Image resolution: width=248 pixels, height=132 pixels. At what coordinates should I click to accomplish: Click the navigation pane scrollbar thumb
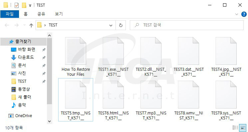(x=49, y=71)
